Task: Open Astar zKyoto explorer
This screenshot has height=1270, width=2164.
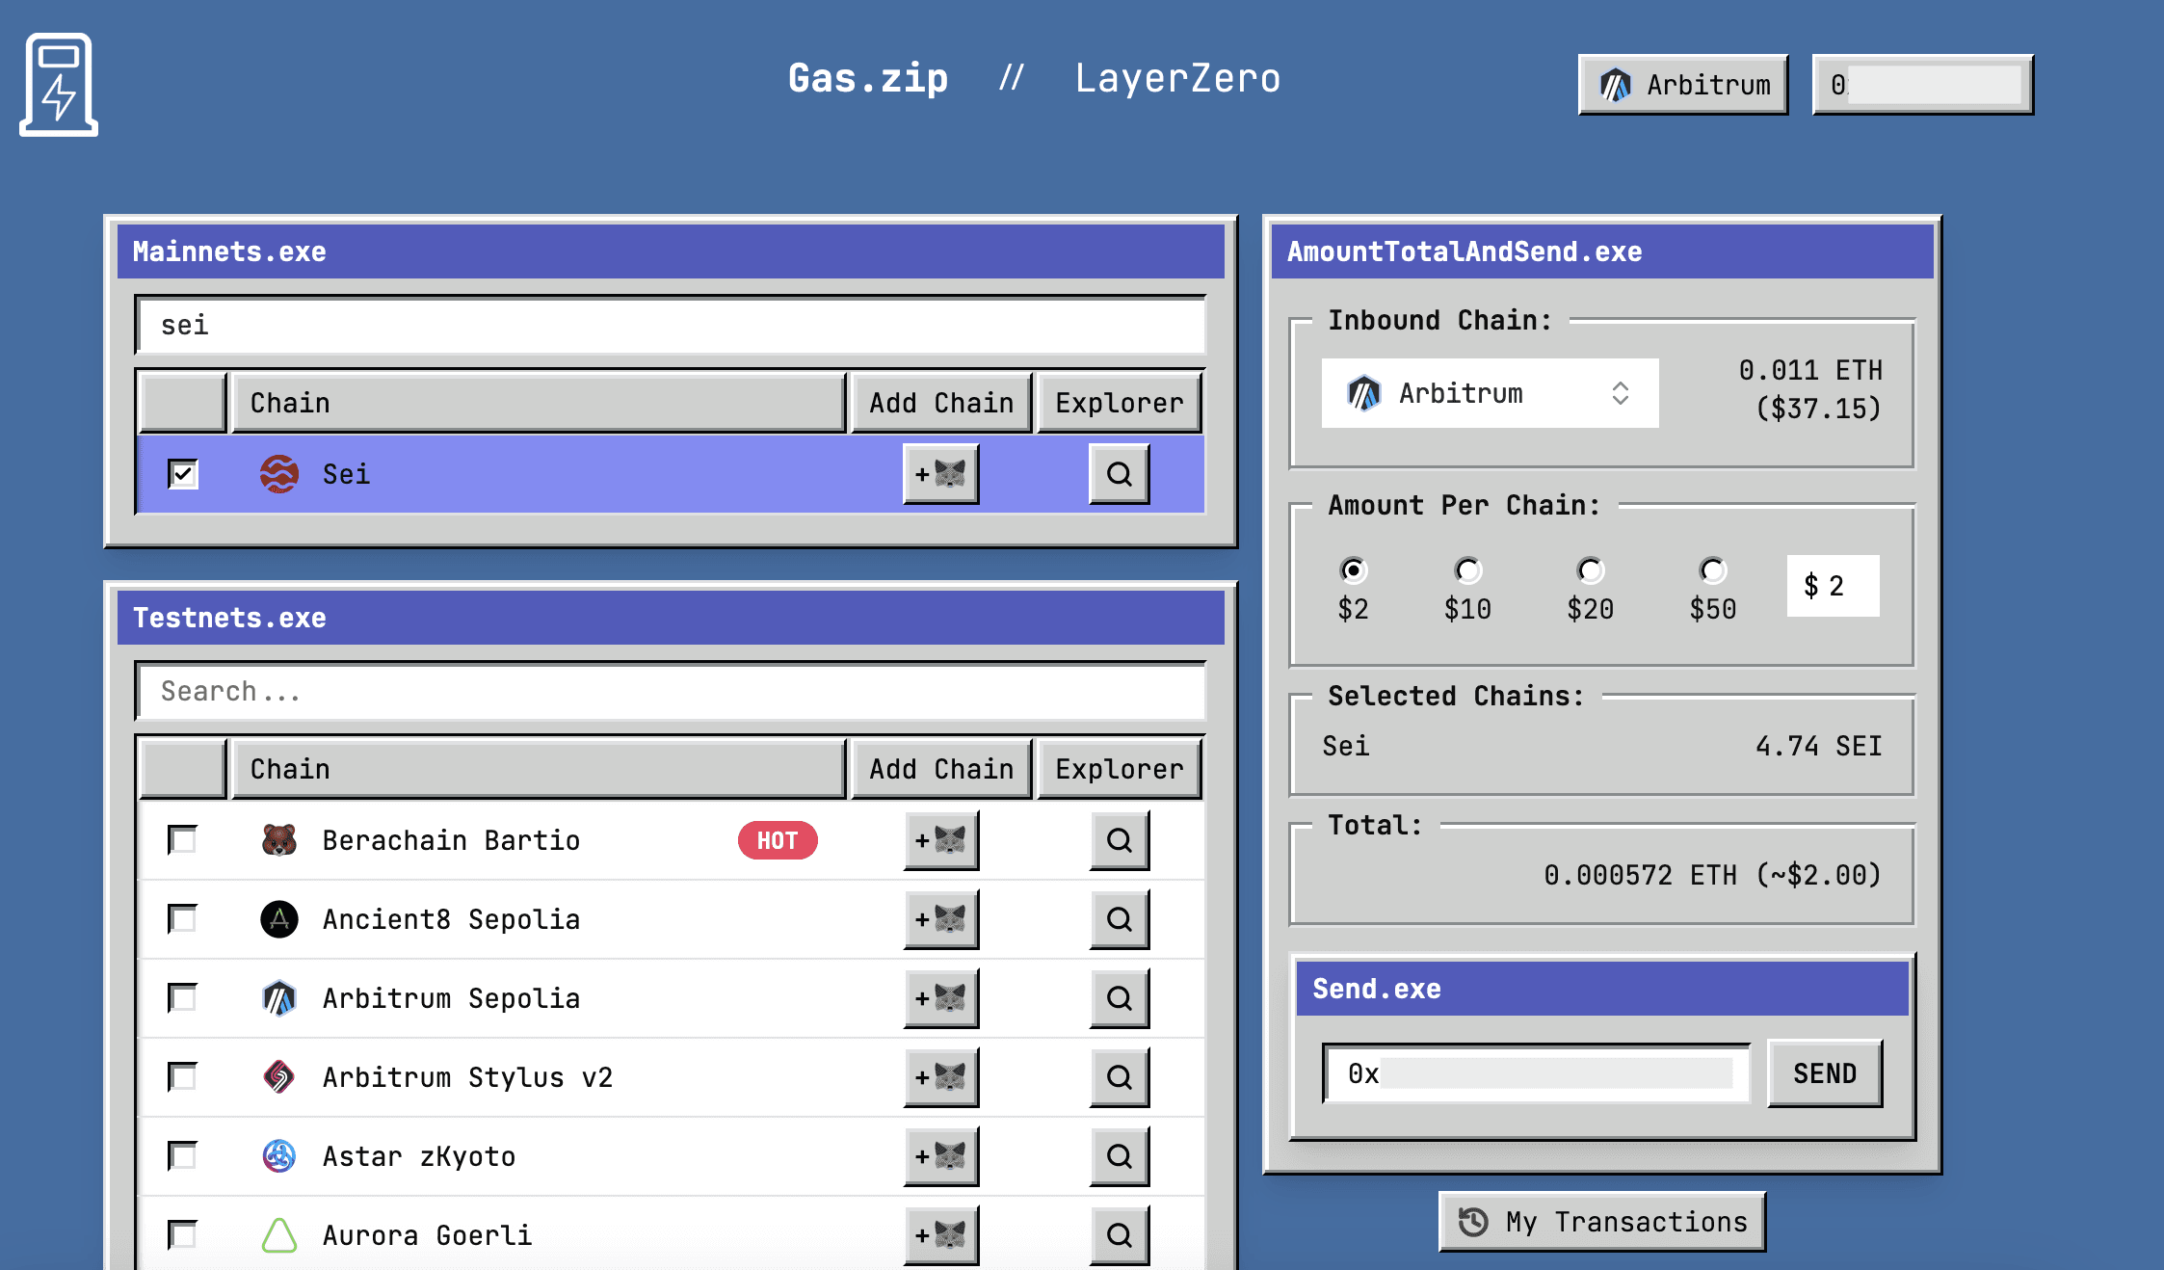Action: click(1119, 1156)
